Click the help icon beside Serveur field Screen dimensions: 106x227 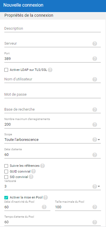click(x=94, y=43)
